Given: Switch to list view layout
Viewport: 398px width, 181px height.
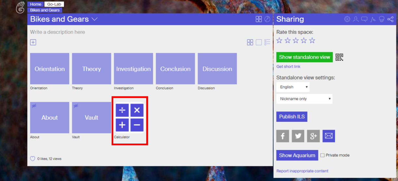Looking at the screenshot, I should (x=267, y=42).
